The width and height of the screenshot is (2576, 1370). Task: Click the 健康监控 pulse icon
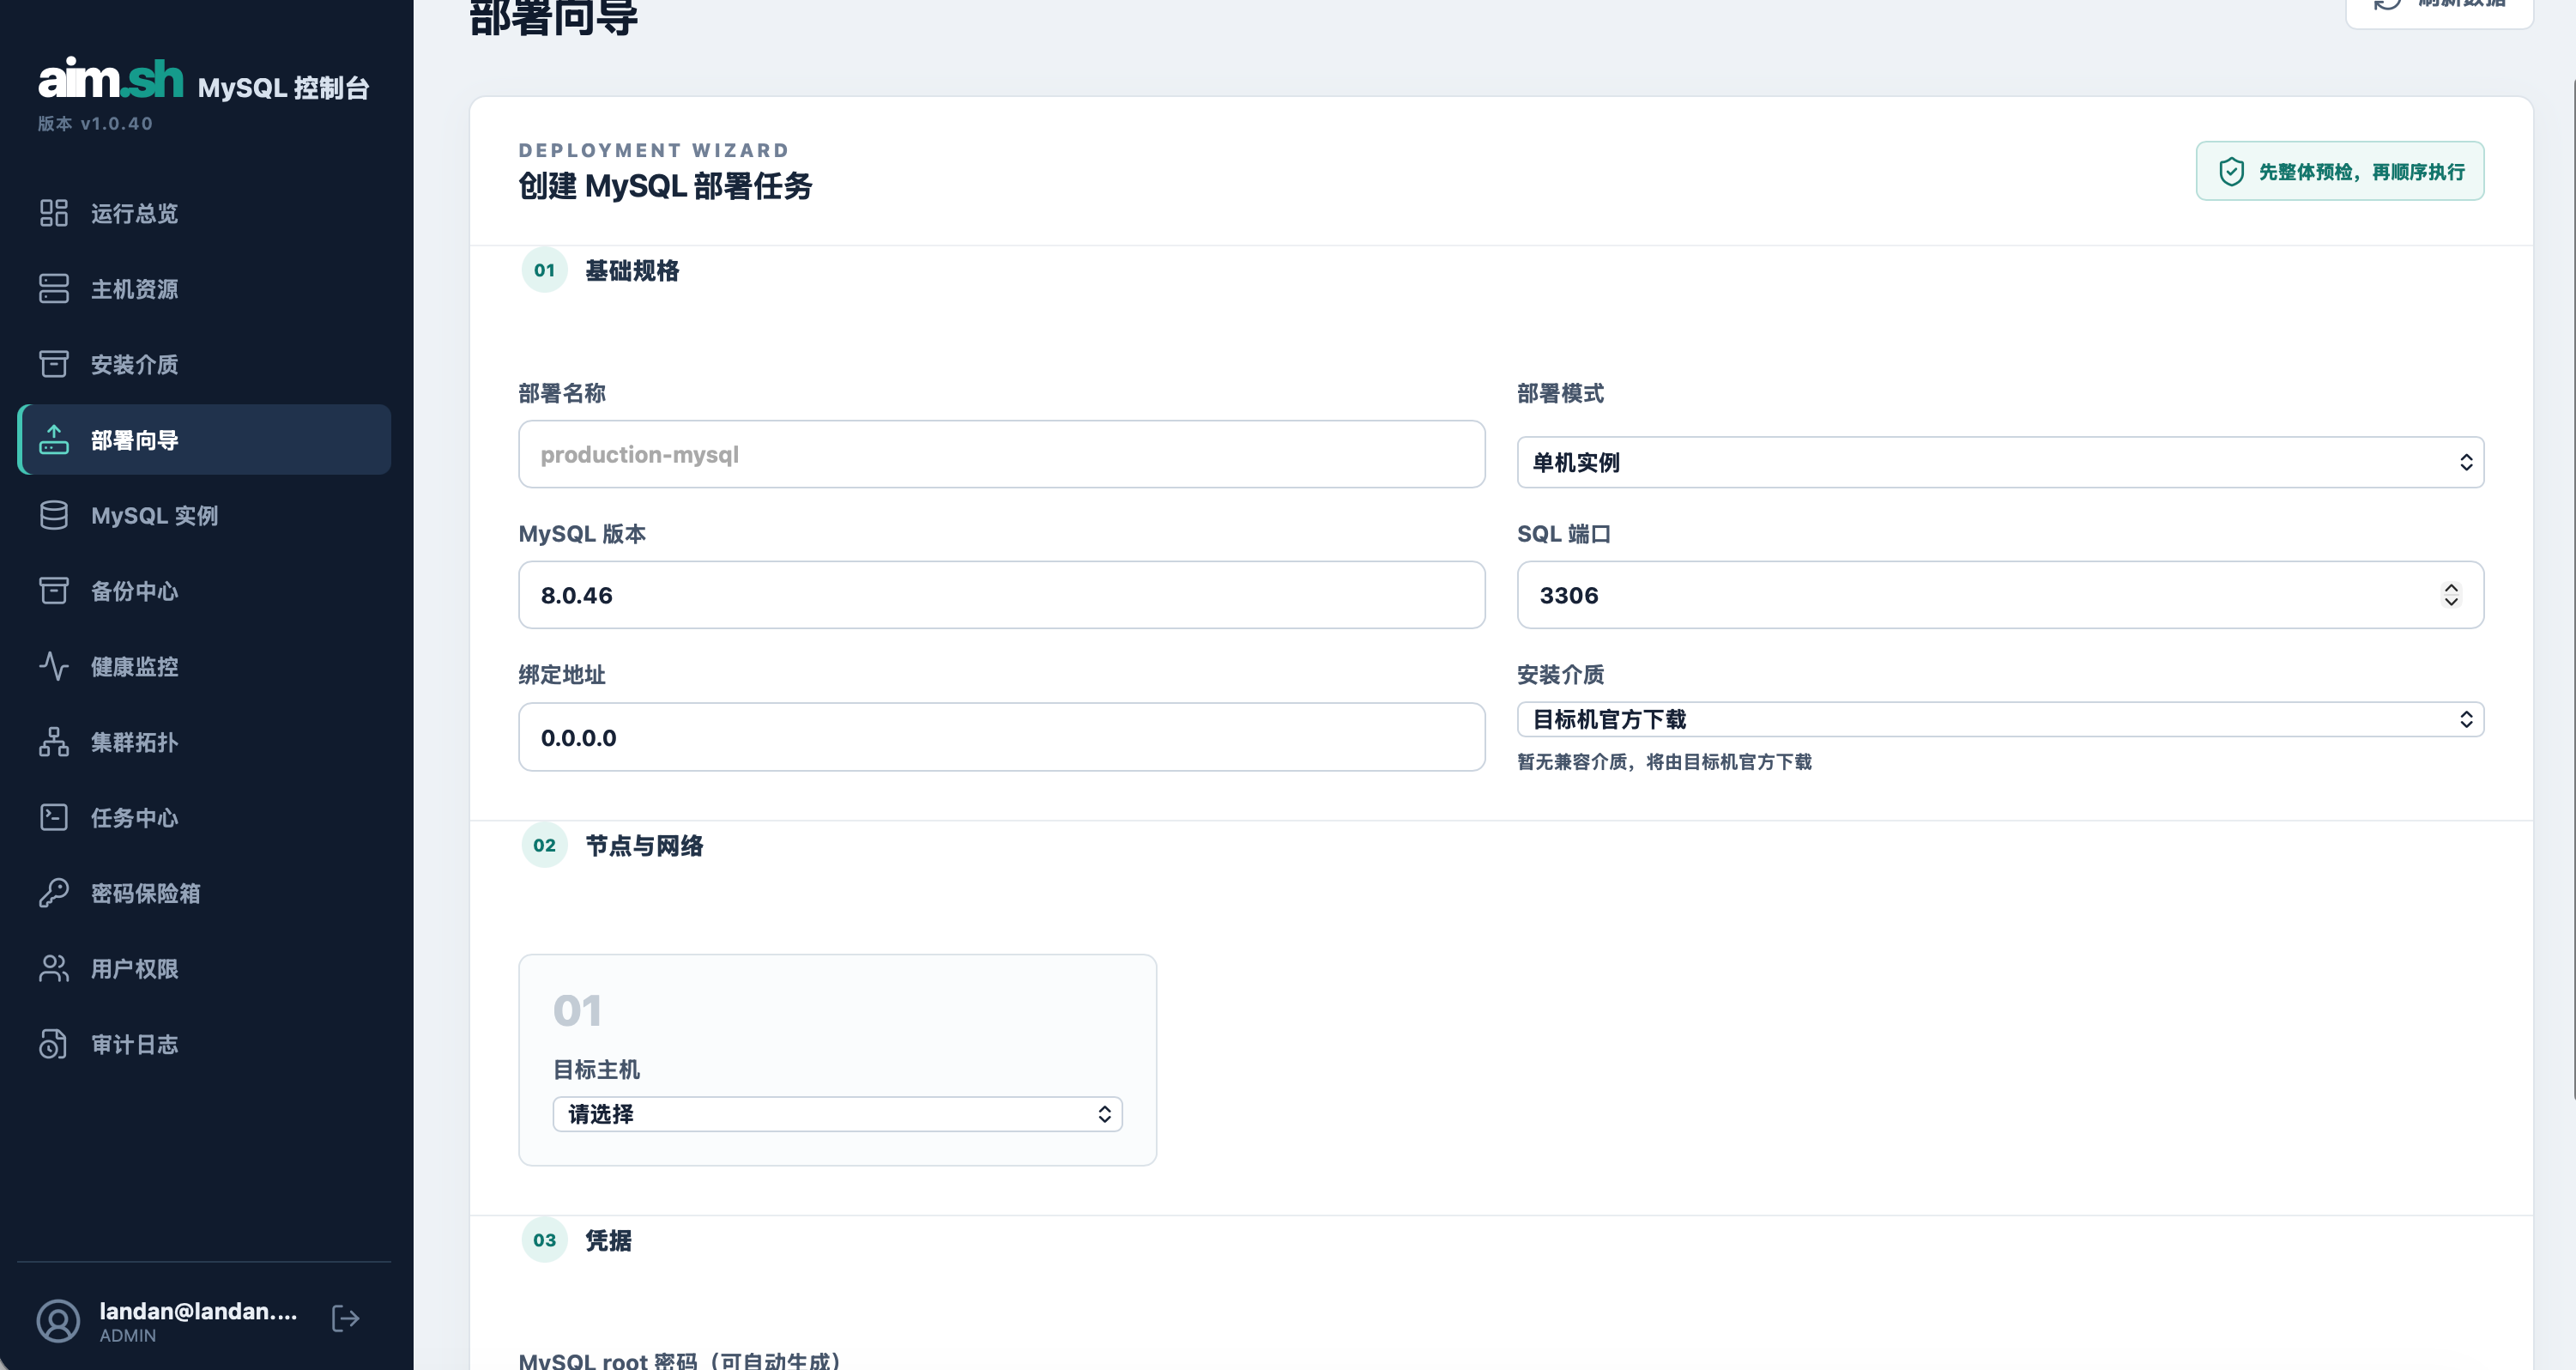(54, 666)
